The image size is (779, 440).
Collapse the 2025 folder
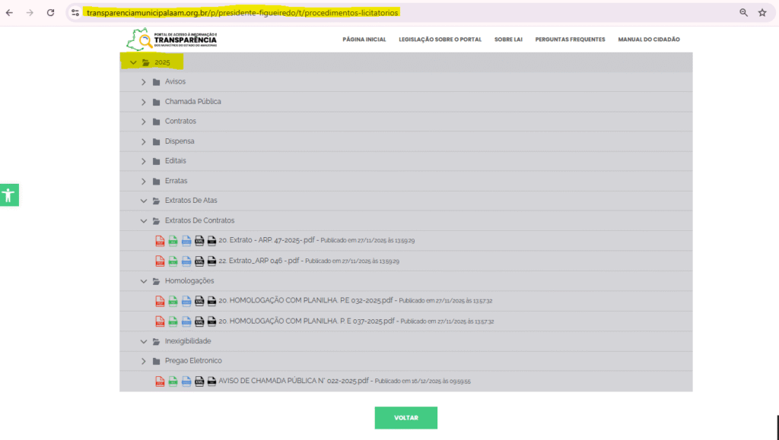click(133, 62)
